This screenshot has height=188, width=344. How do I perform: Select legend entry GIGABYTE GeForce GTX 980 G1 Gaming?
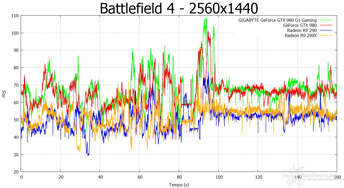(277, 20)
